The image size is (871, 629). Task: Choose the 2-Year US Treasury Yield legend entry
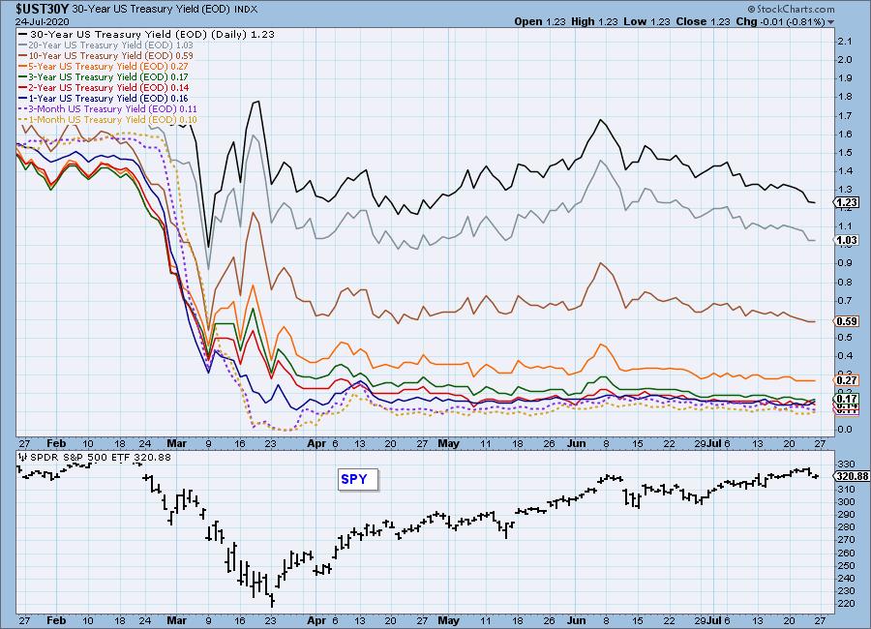click(104, 87)
